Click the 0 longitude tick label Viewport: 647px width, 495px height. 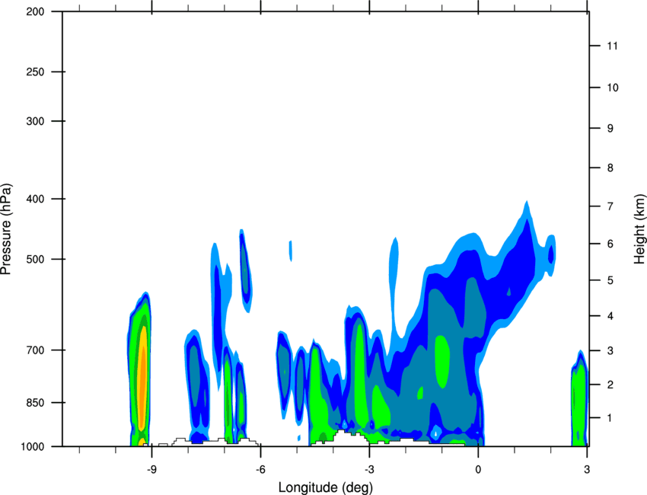pos(478,469)
